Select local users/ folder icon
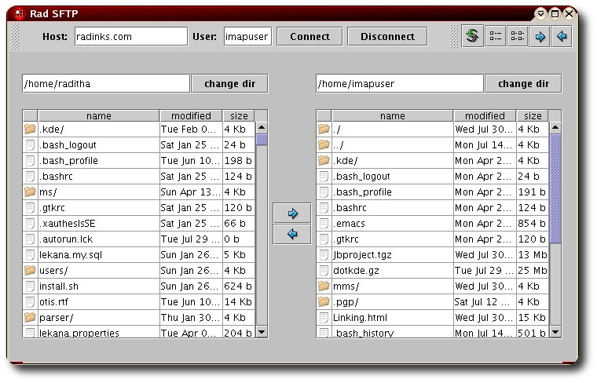Screen dimensions: 597x383 point(30,271)
